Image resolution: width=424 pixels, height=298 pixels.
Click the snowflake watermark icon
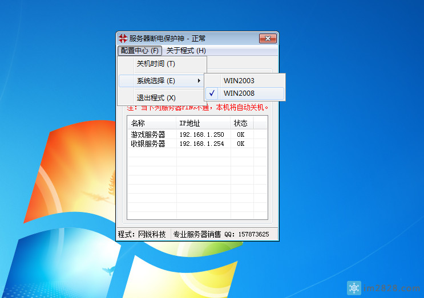coord(355,288)
